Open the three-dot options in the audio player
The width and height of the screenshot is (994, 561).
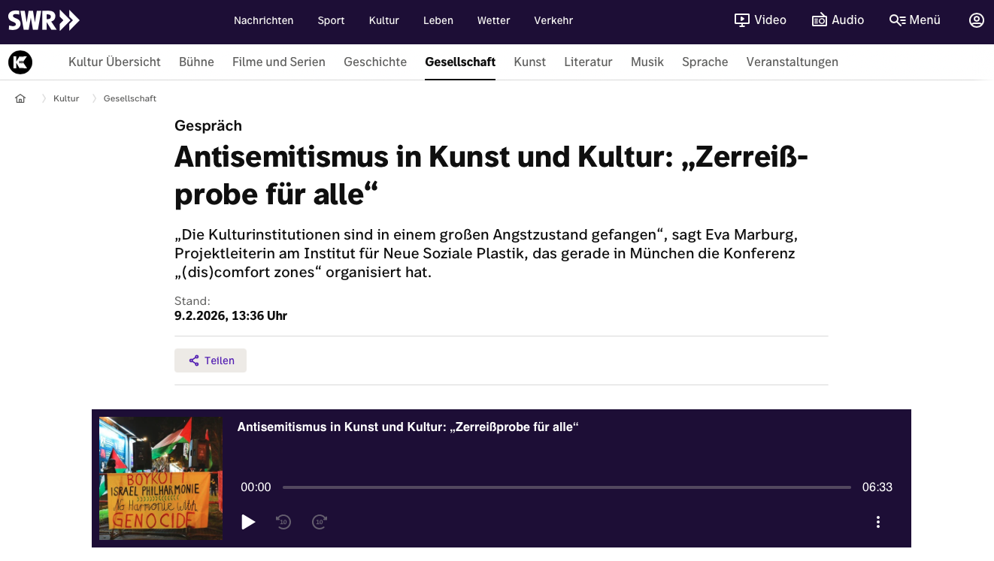click(877, 521)
